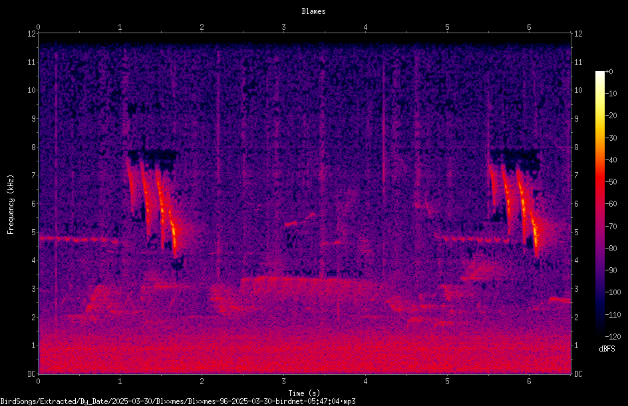Click the "Time (s)" axis label
Viewport: 628px width, 406px height.
pos(304,393)
